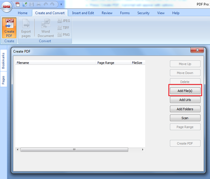Click the new PDF icon in quick access toolbar

(x=18, y=4)
